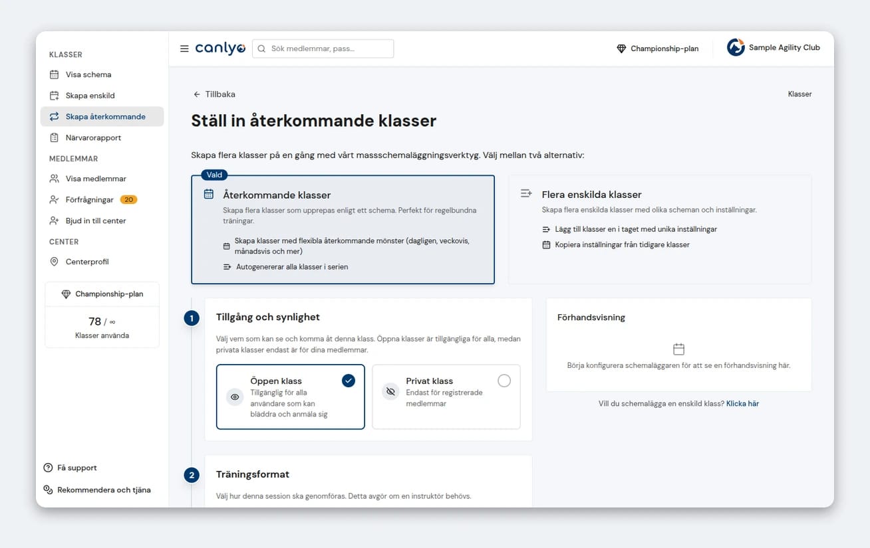The height and width of the screenshot is (548, 870).
Task: Choose the Flera enskilda klasser card
Action: point(660,230)
